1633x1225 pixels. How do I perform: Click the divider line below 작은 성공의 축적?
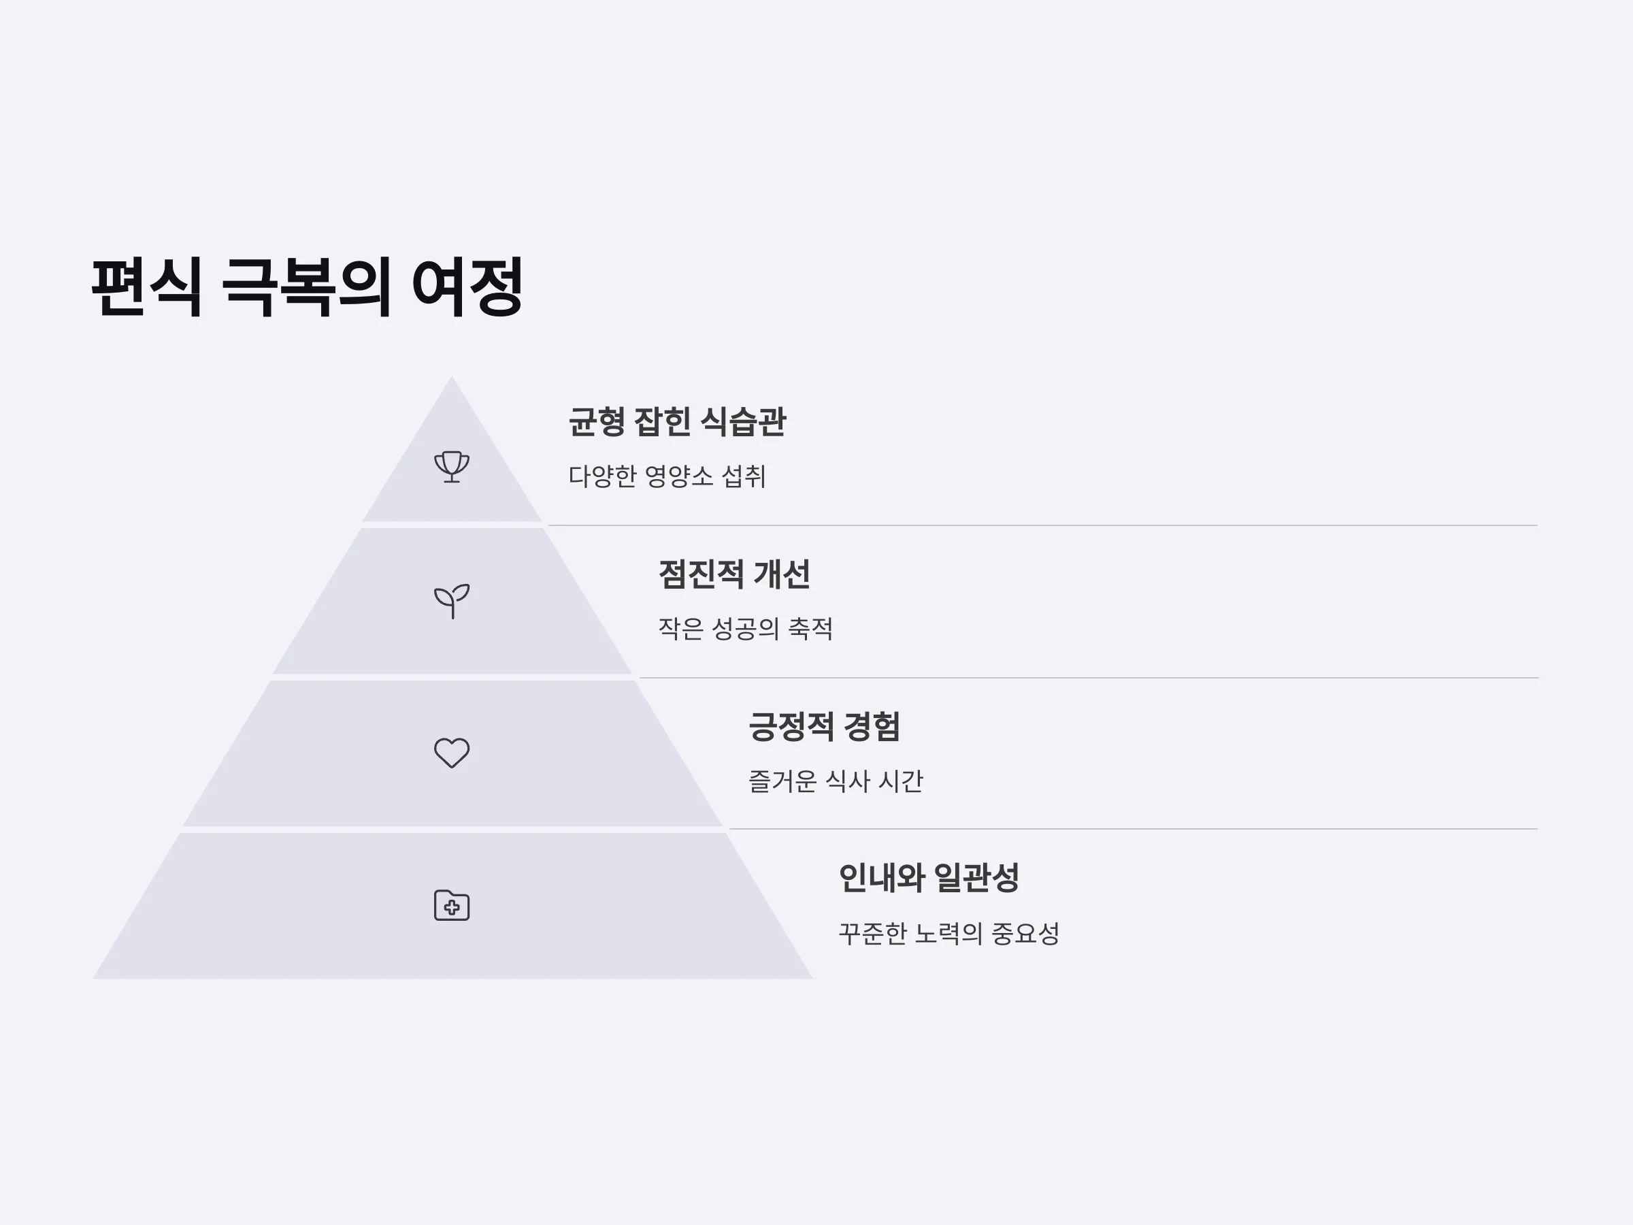click(x=1088, y=678)
